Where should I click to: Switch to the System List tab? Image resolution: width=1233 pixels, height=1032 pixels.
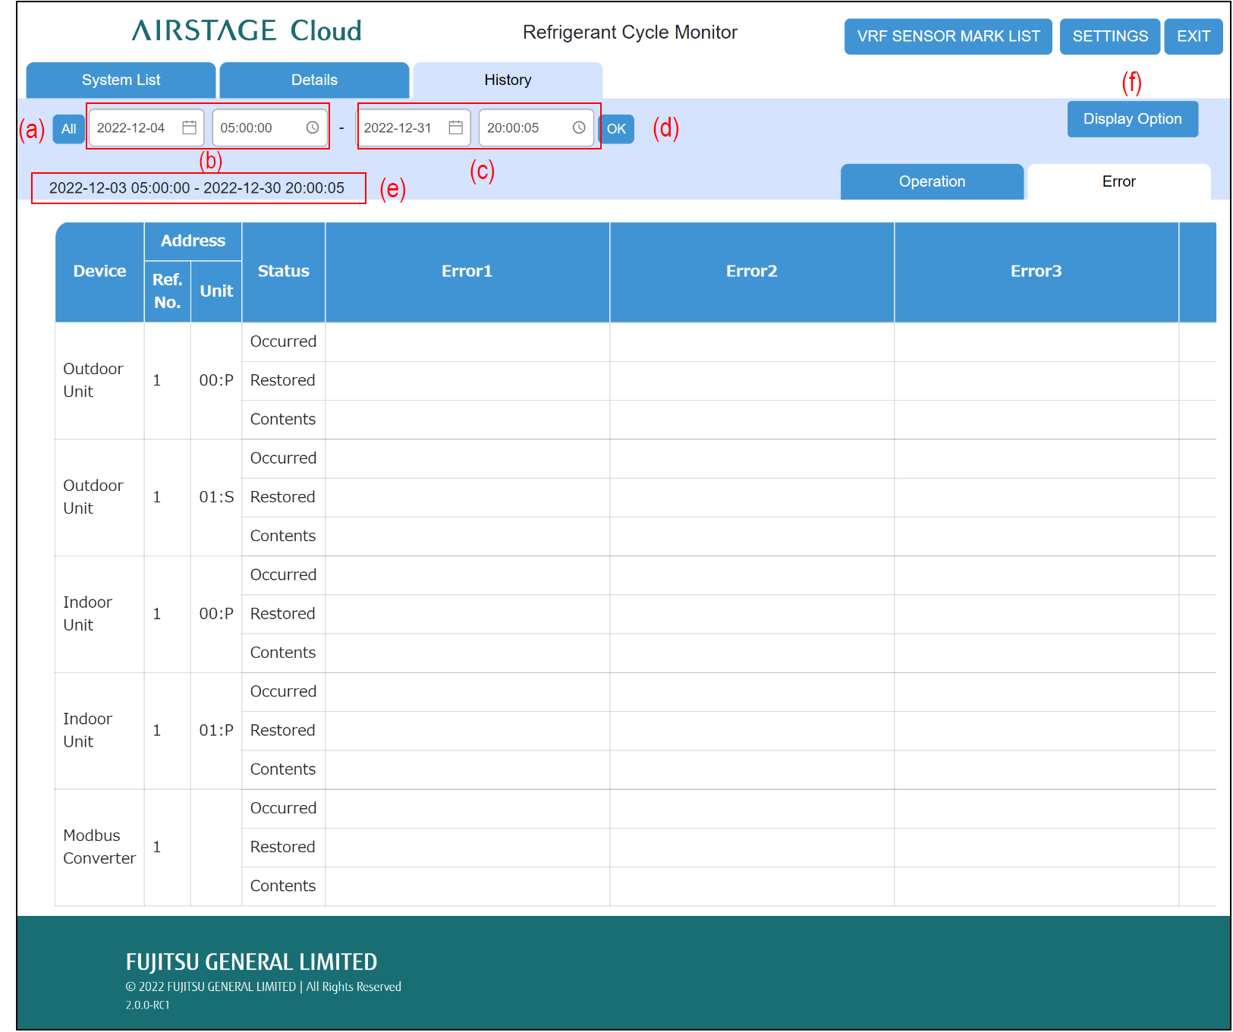121,80
